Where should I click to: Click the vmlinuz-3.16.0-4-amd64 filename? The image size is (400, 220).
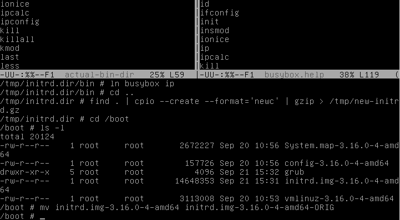tap(339, 198)
